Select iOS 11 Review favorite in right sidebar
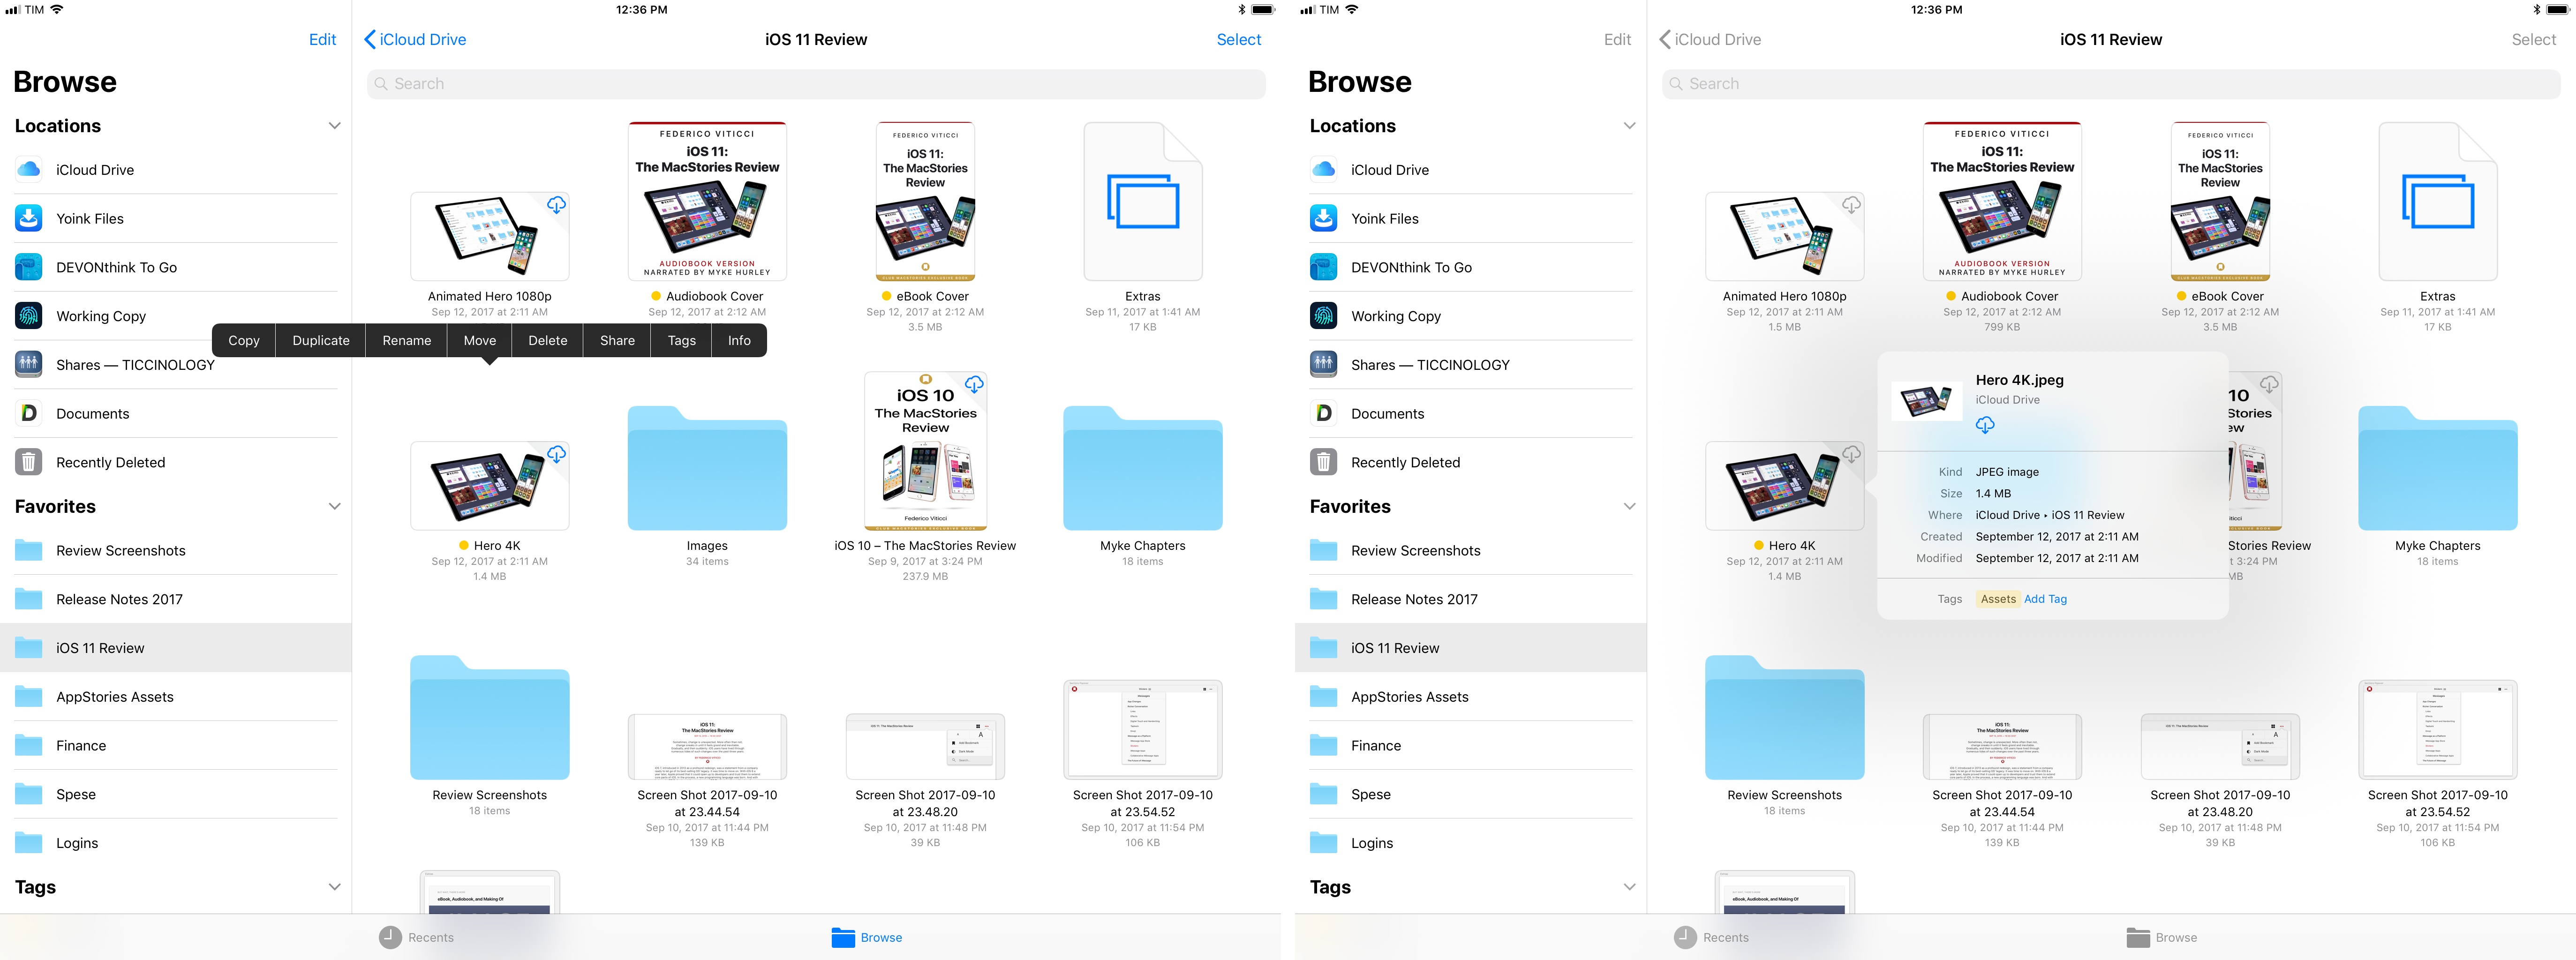 tap(1470, 648)
